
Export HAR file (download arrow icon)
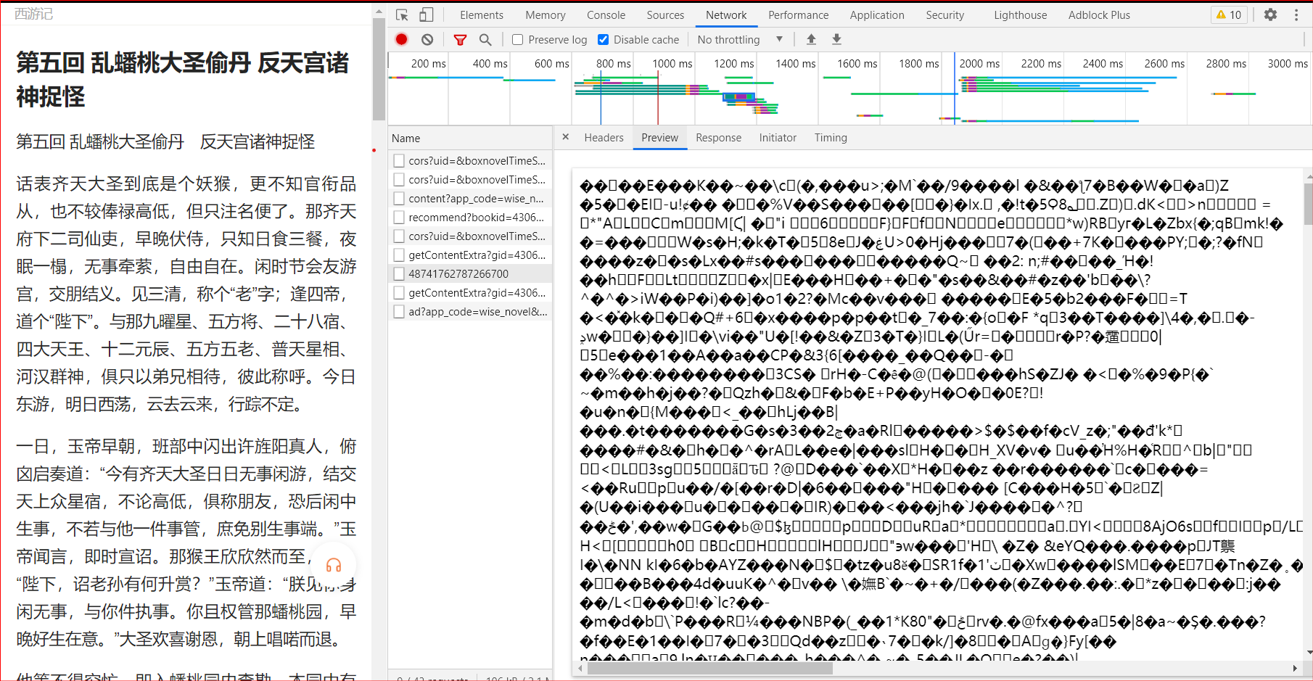pos(836,39)
